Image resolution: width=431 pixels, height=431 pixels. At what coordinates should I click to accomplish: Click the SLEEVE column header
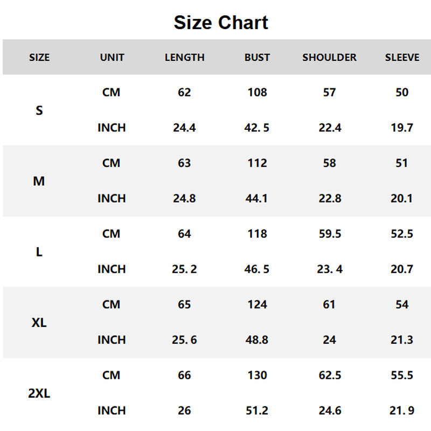click(x=402, y=57)
